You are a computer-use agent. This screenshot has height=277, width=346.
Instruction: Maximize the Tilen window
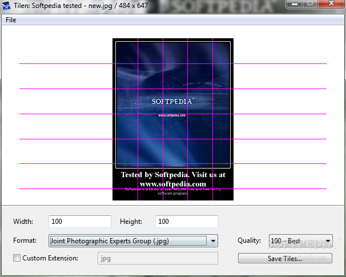coord(310,4)
